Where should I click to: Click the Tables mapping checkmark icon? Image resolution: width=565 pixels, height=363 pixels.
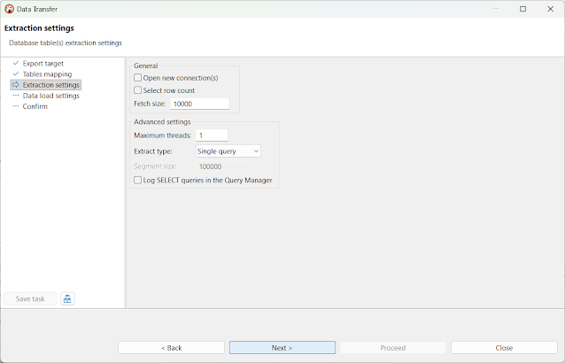pos(16,73)
